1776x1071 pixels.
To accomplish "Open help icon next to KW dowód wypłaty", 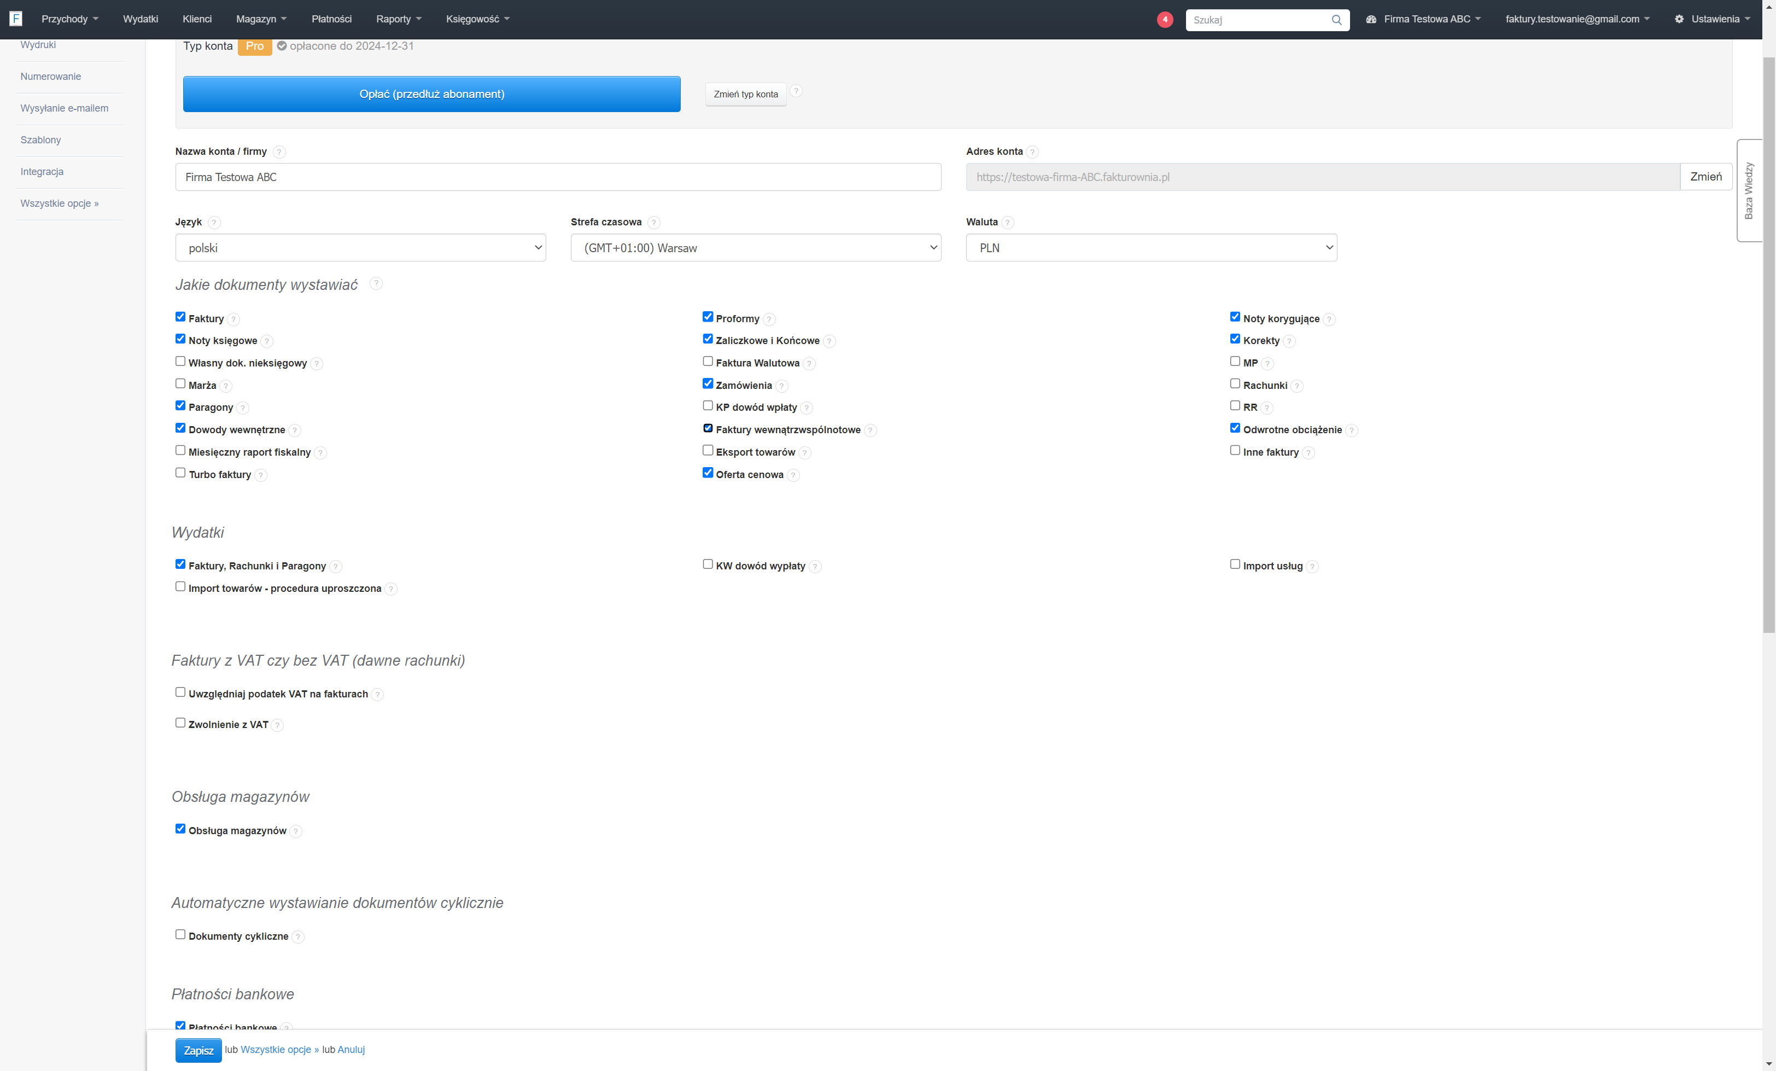I will click(815, 566).
